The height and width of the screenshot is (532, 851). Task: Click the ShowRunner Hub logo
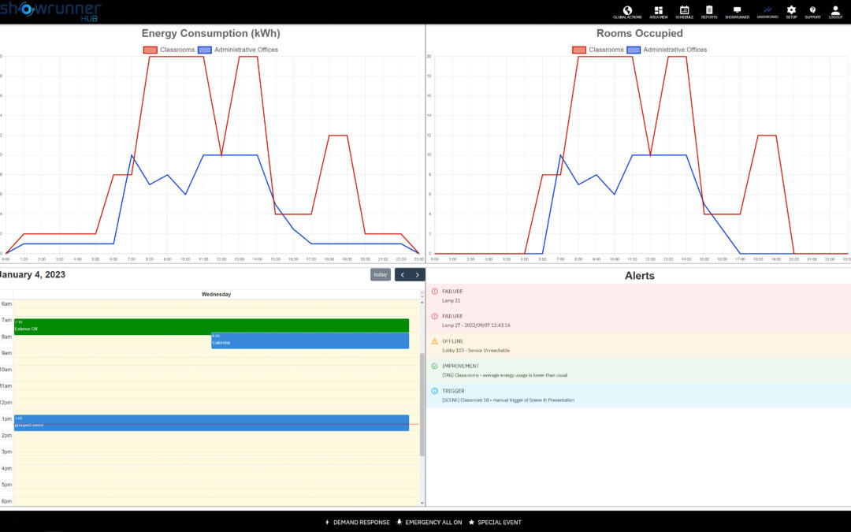click(x=50, y=11)
